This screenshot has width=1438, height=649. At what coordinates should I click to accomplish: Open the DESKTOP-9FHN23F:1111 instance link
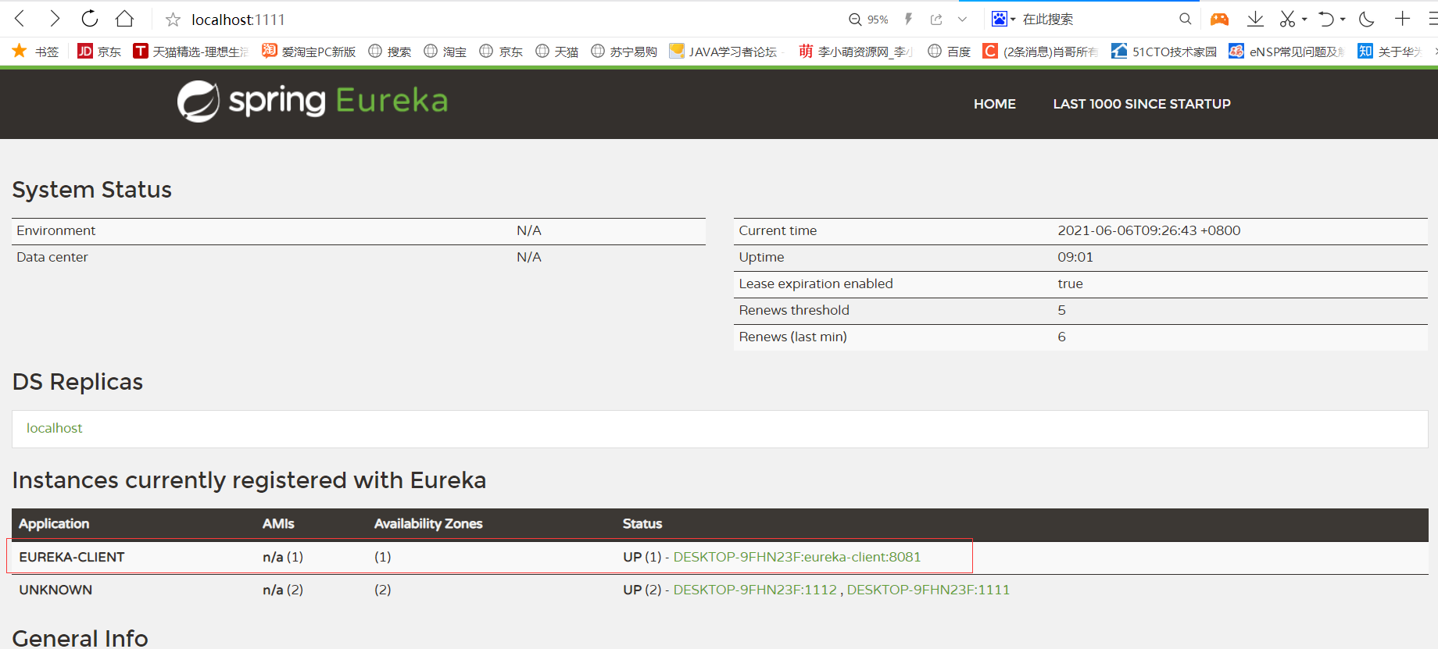[928, 590]
